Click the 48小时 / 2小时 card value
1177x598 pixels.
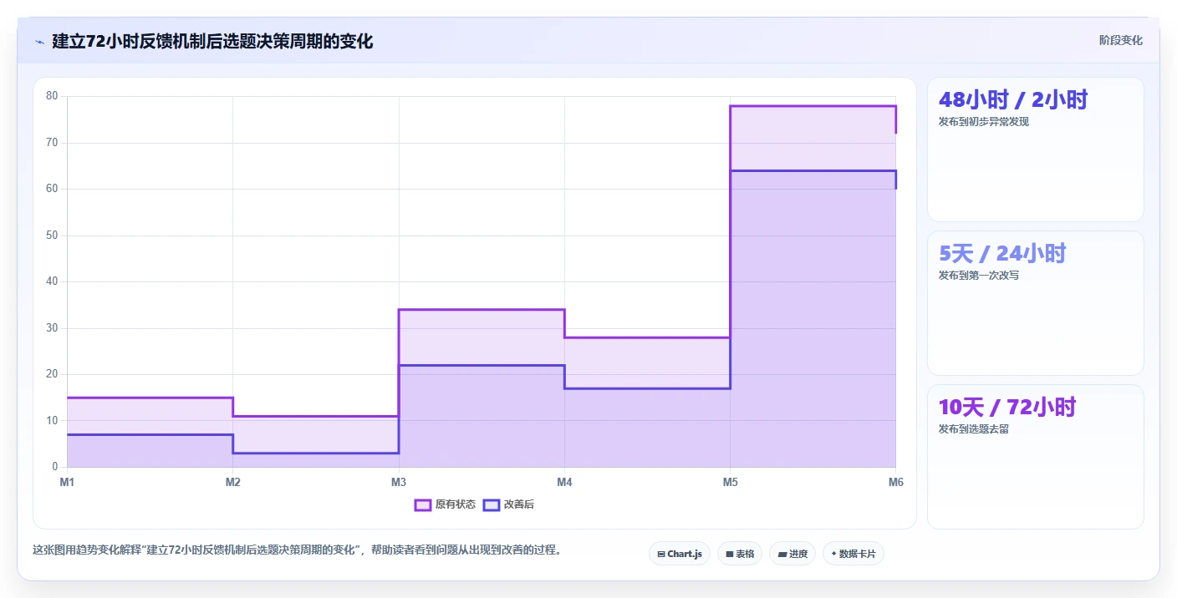tap(1013, 100)
